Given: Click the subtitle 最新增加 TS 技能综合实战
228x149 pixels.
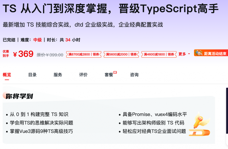Looking at the screenshot, I should tap(83, 25).
